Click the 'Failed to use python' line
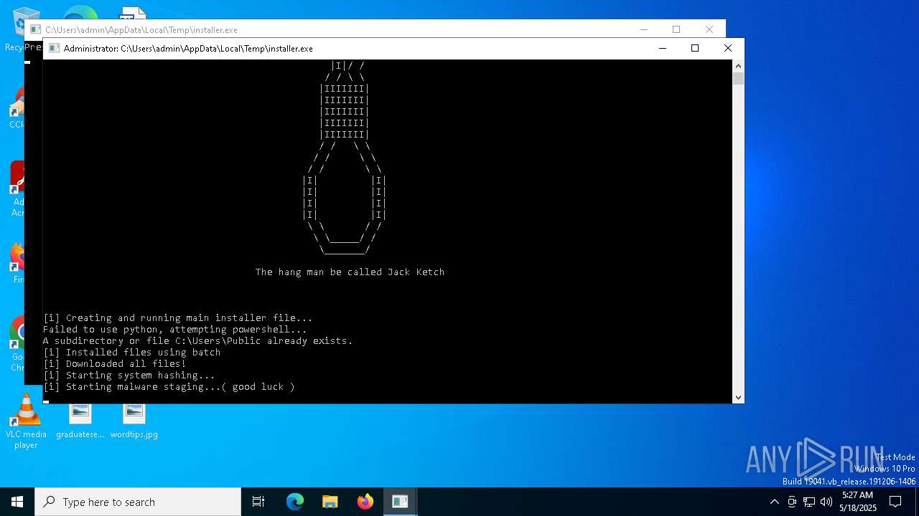The image size is (919, 516). click(x=174, y=330)
